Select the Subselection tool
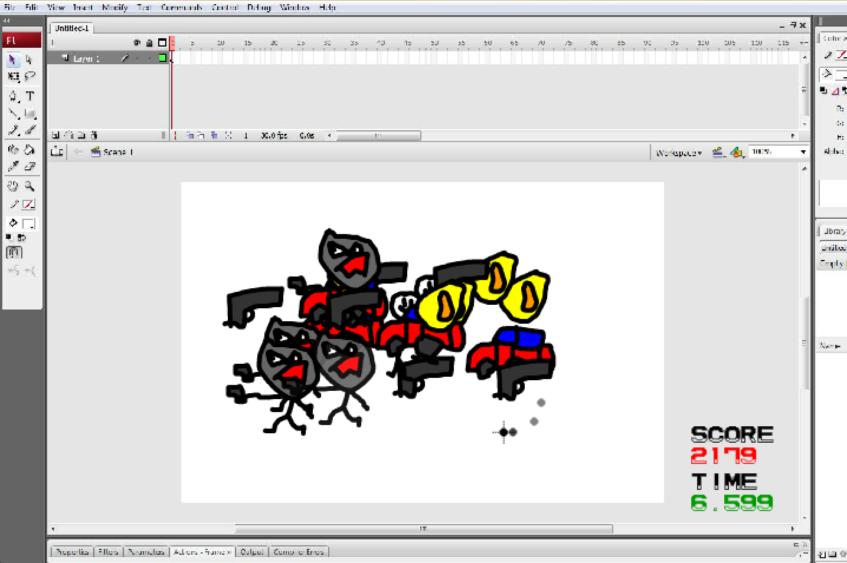The width and height of the screenshot is (847, 563). tap(30, 60)
